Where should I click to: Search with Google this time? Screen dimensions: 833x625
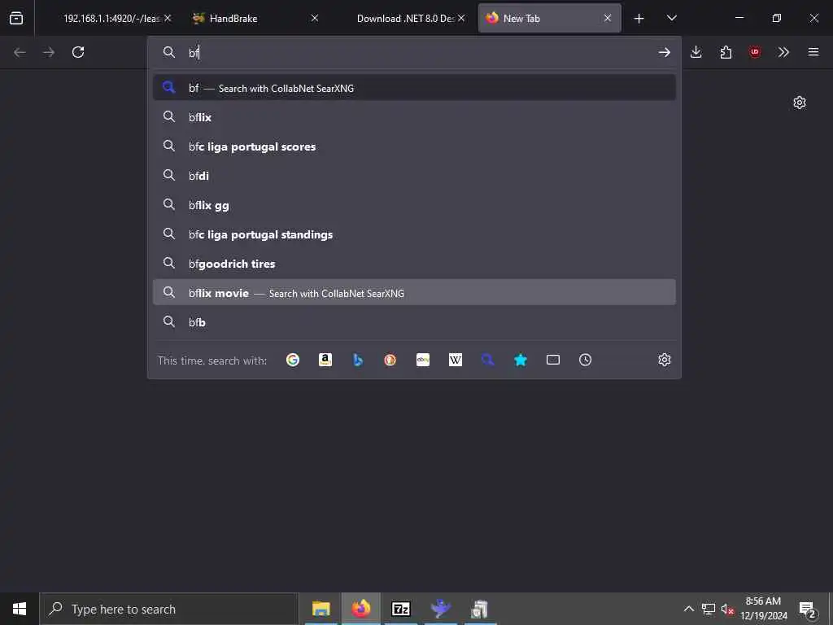[x=292, y=360]
